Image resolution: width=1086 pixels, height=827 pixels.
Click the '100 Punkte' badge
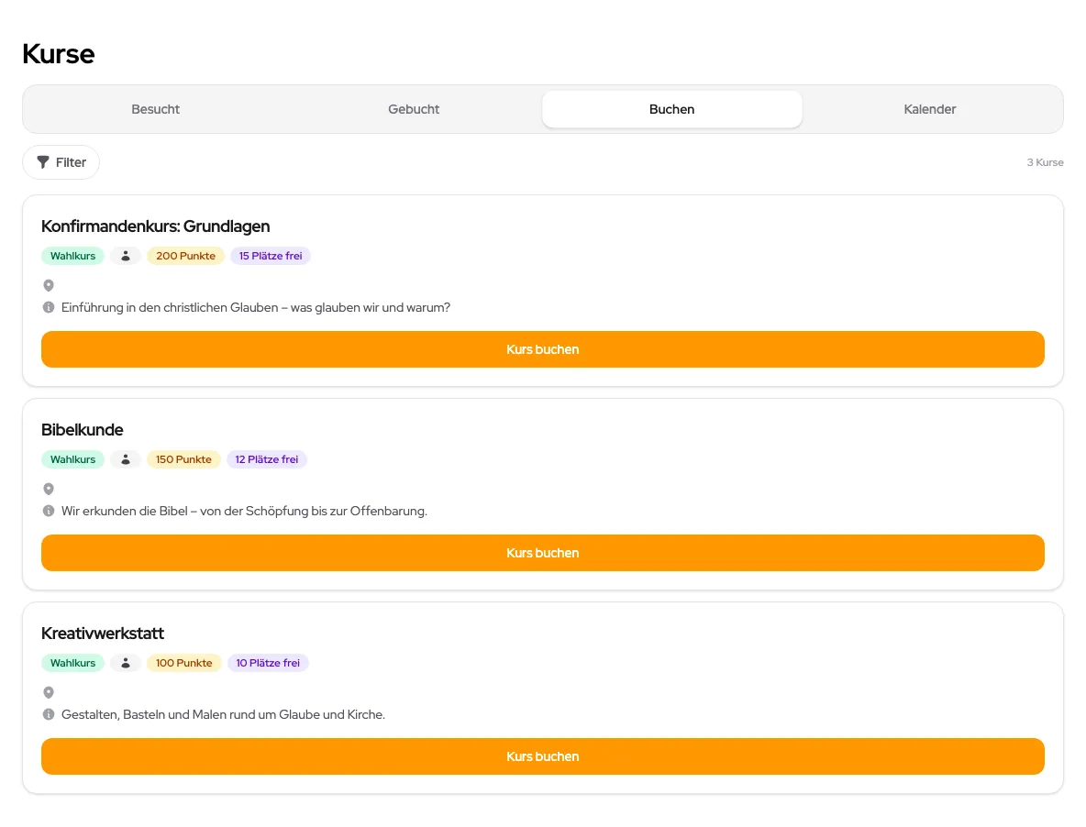tap(184, 663)
